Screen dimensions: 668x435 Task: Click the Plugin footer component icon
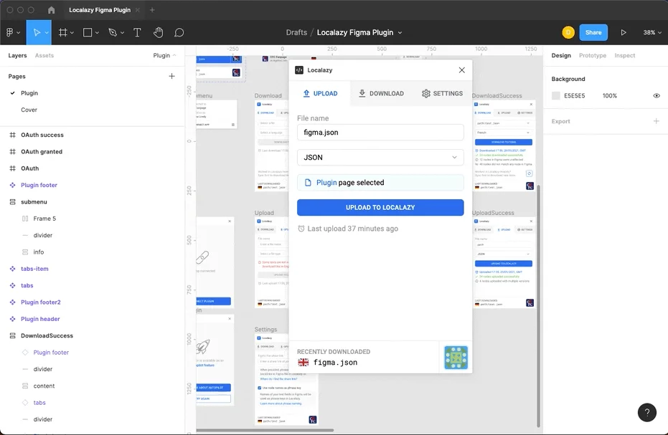pos(12,185)
